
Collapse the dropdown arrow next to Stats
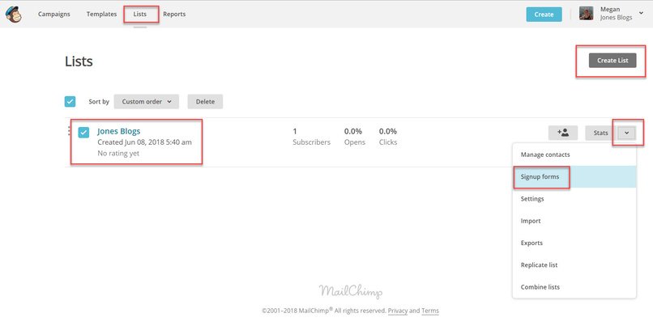[x=627, y=133]
